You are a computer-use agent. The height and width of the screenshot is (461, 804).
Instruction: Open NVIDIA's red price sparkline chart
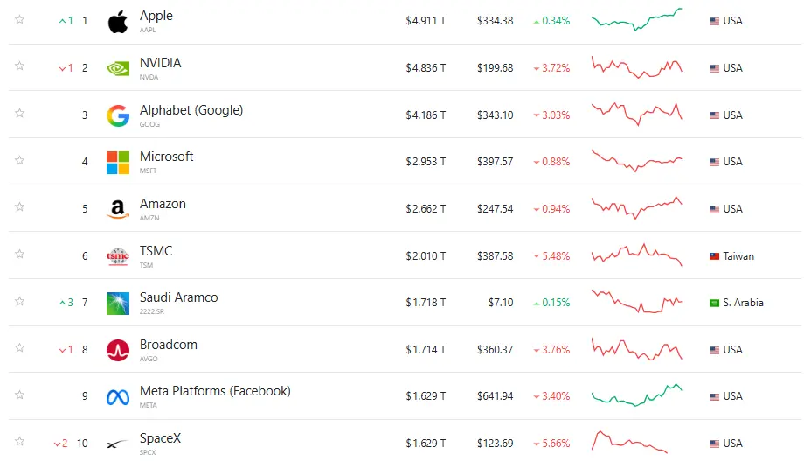(x=637, y=67)
